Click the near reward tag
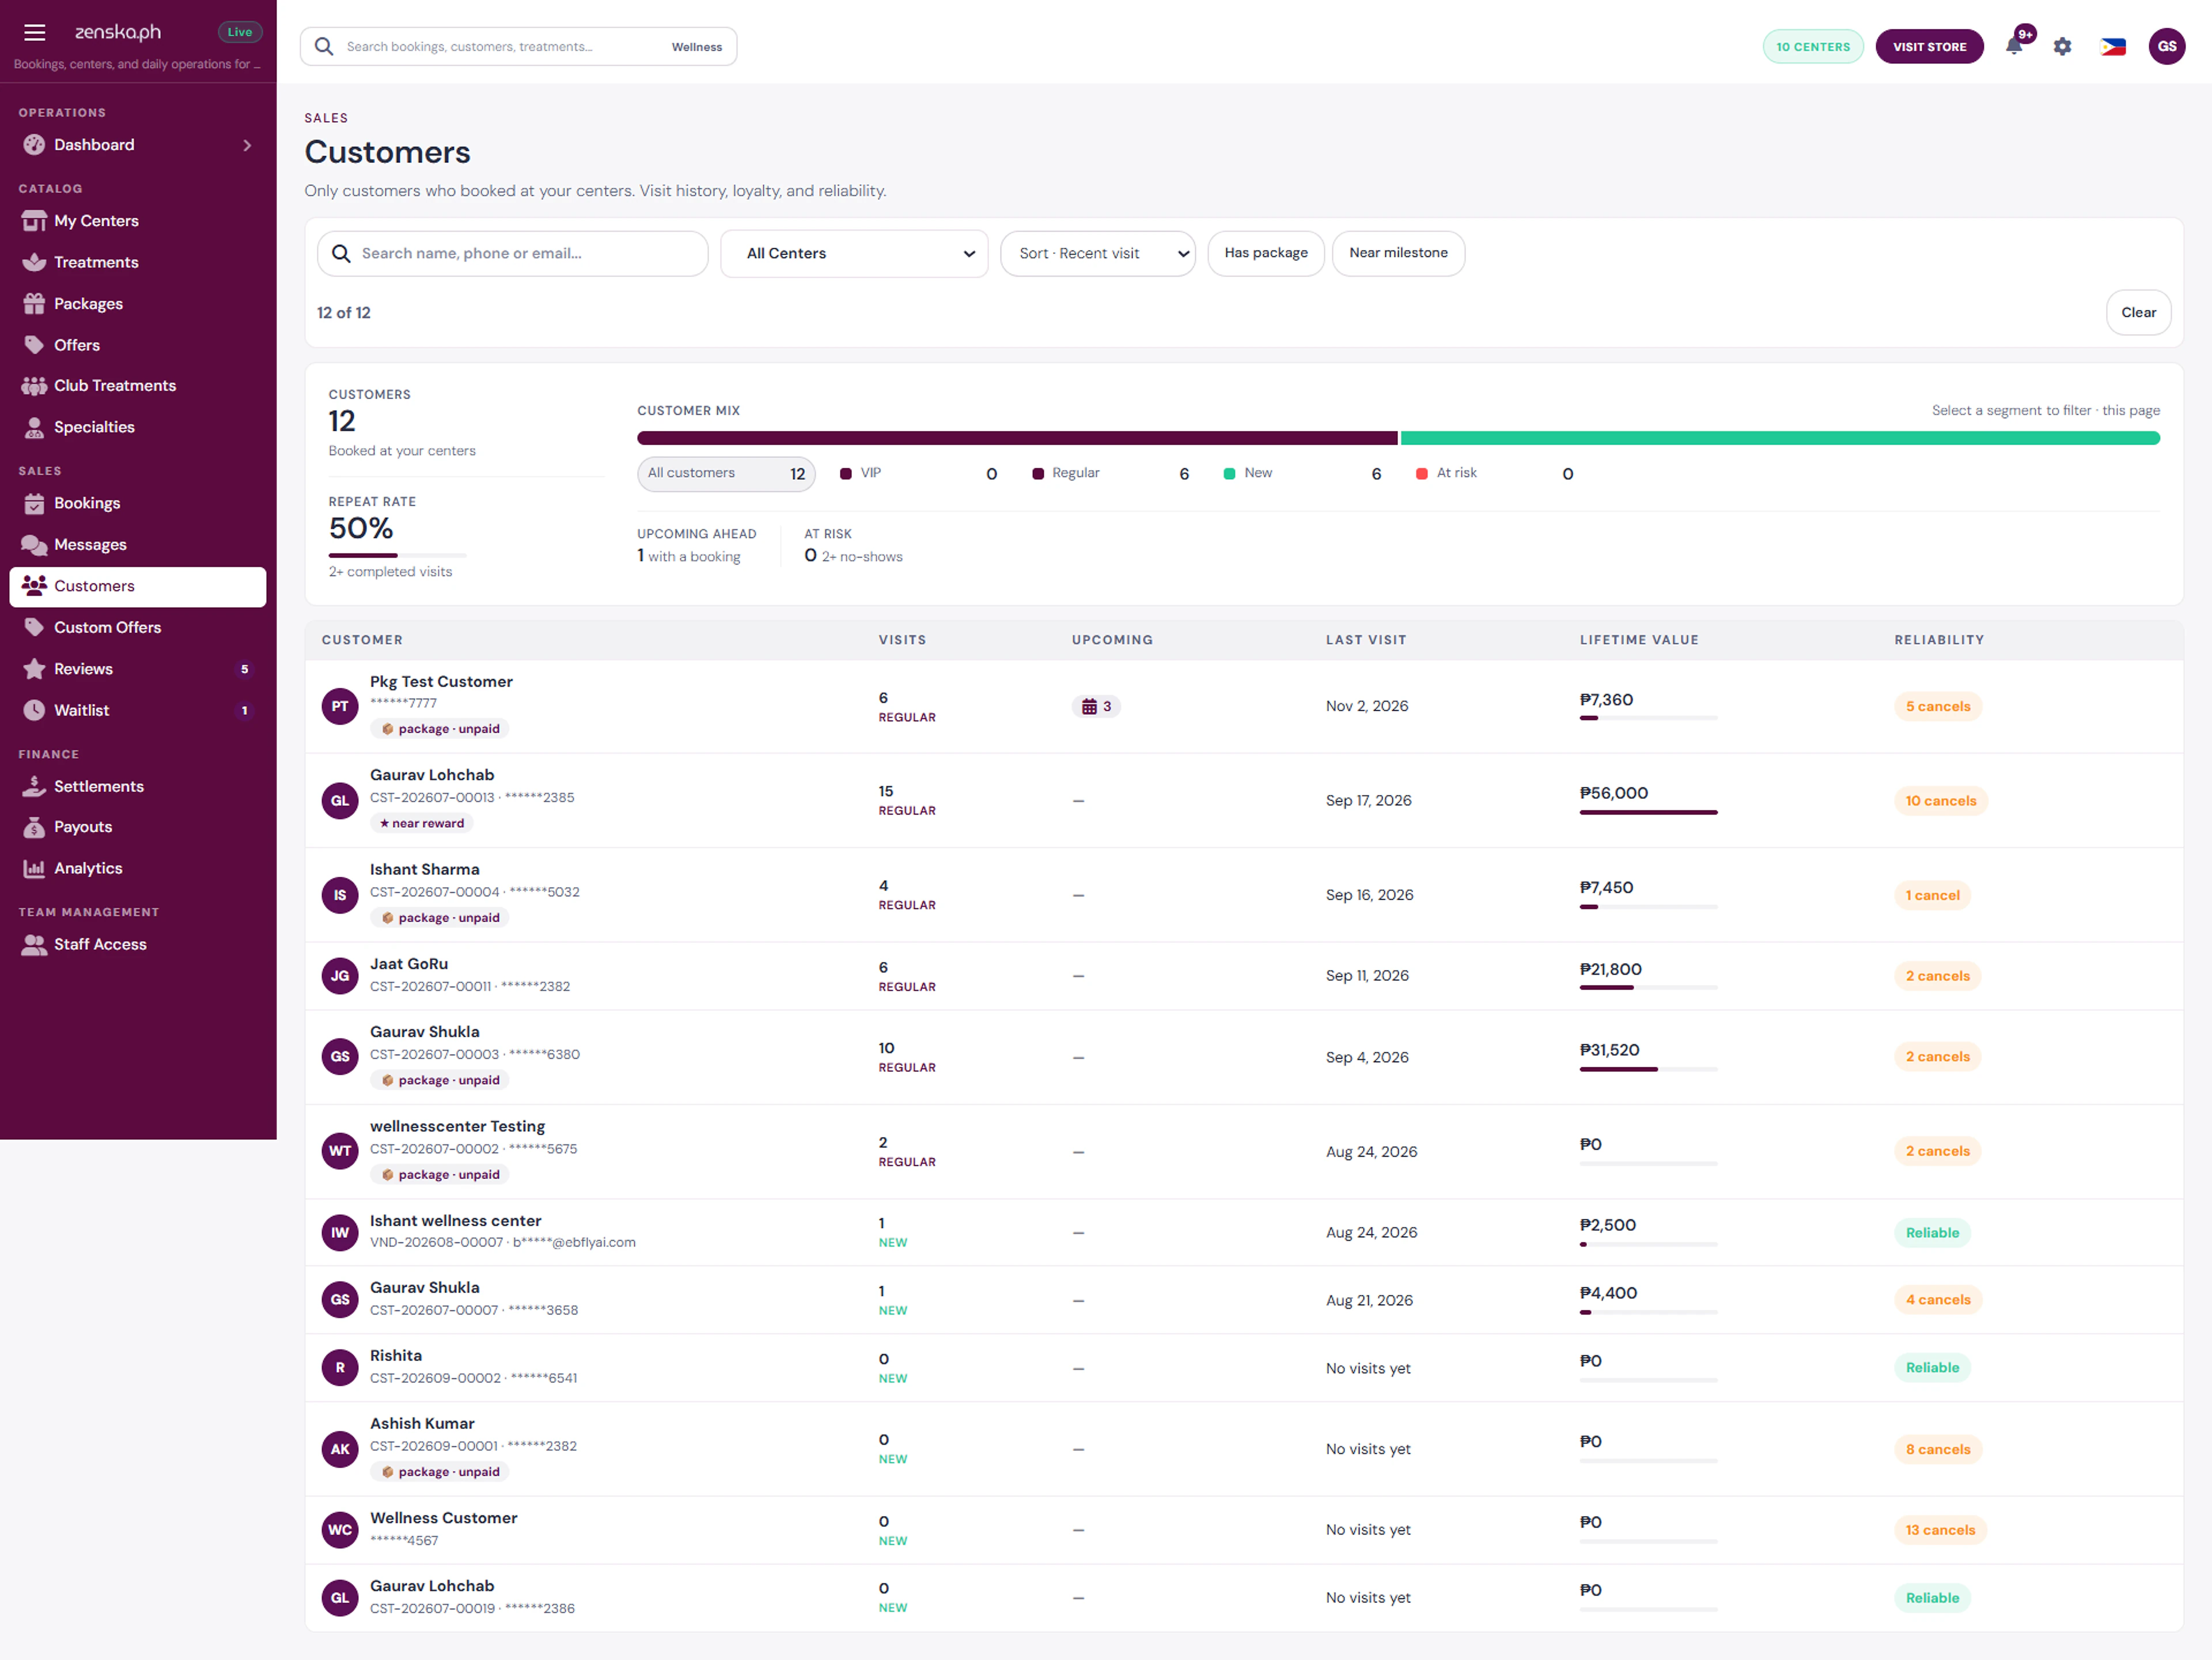This screenshot has width=2212, height=1660. pos(421,823)
